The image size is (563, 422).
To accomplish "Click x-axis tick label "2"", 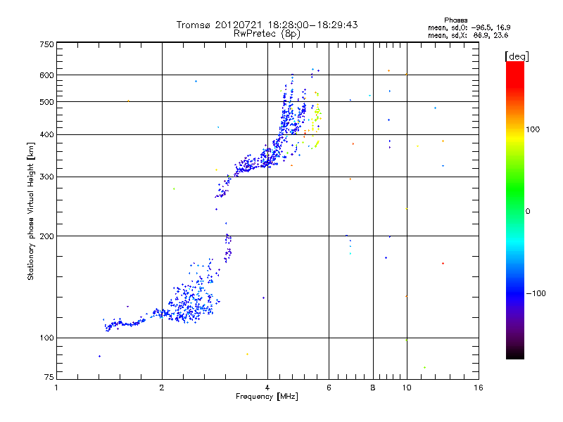I will pos(162,388).
